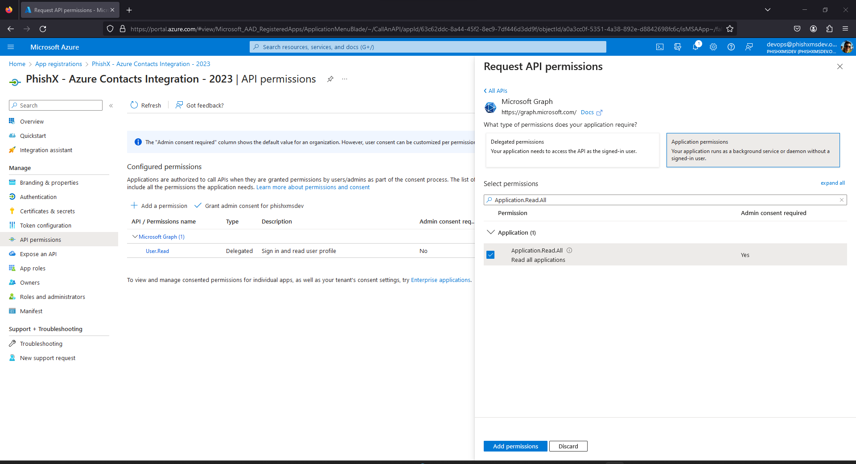Click the Got feedback icon
Viewport: 856px width, 464px height.
pos(179,105)
